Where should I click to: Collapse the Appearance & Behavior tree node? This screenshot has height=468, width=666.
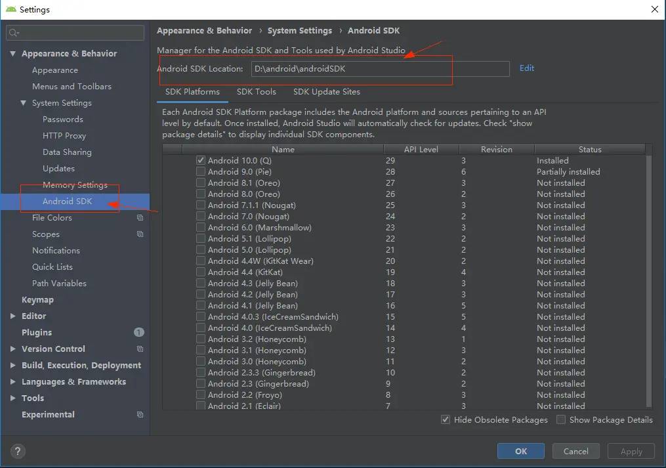pyautogui.click(x=12, y=54)
